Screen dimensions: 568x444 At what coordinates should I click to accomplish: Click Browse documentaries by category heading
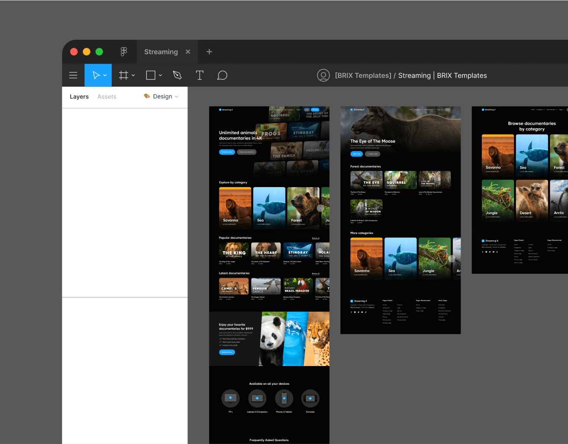532,126
